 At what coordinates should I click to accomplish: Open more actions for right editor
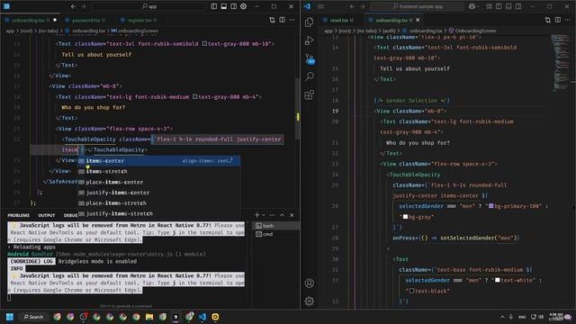tap(568, 20)
